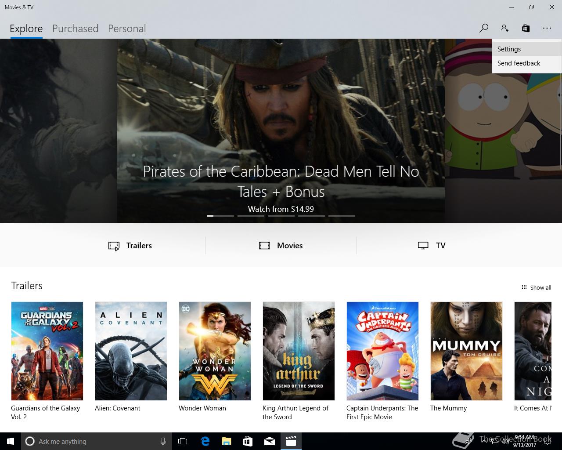
Task: Open the Mail app on the taskbar
Action: pyautogui.click(x=270, y=441)
